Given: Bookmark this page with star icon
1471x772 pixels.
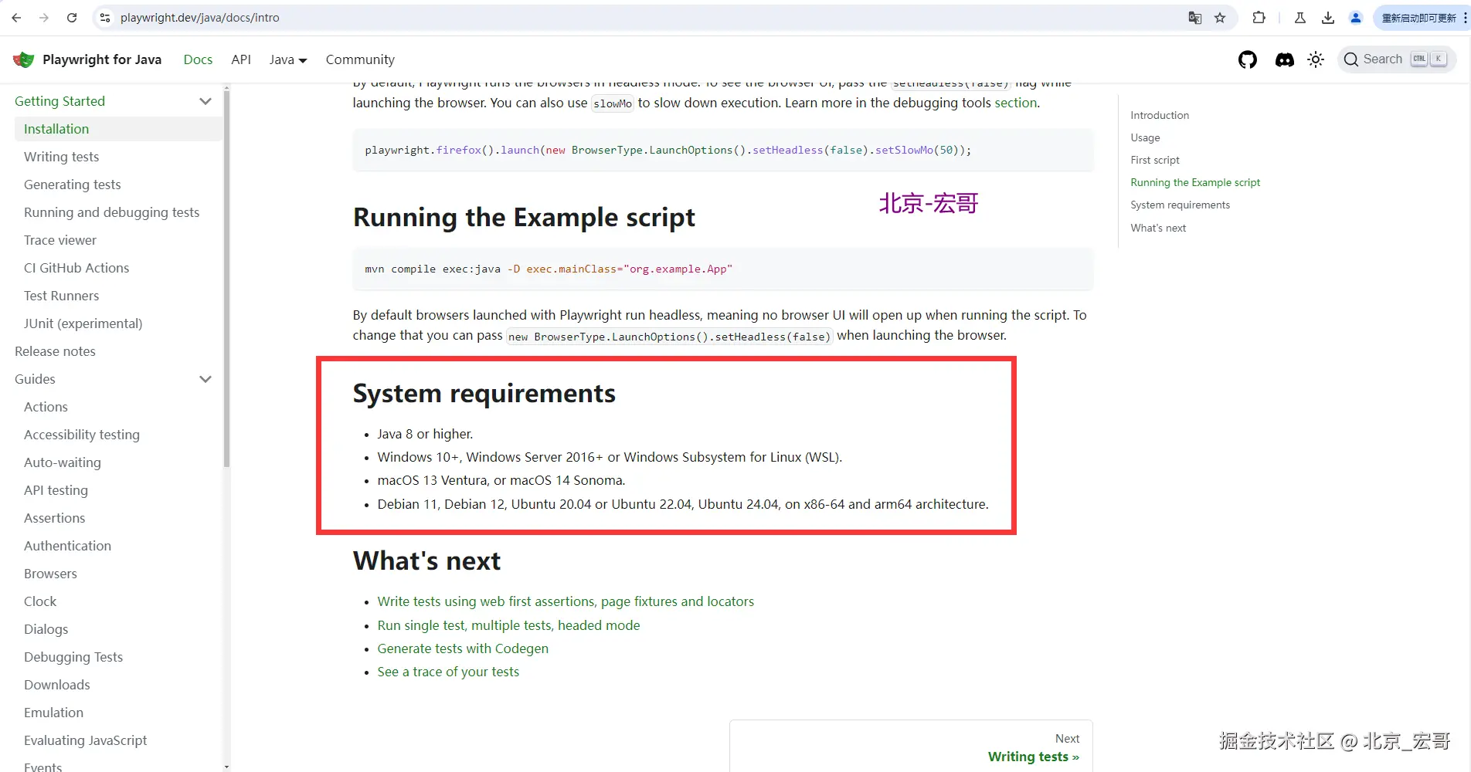Looking at the screenshot, I should tap(1220, 18).
